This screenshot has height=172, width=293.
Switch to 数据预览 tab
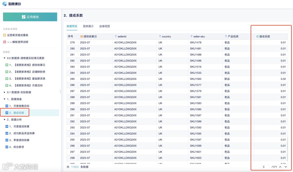tap(72, 26)
